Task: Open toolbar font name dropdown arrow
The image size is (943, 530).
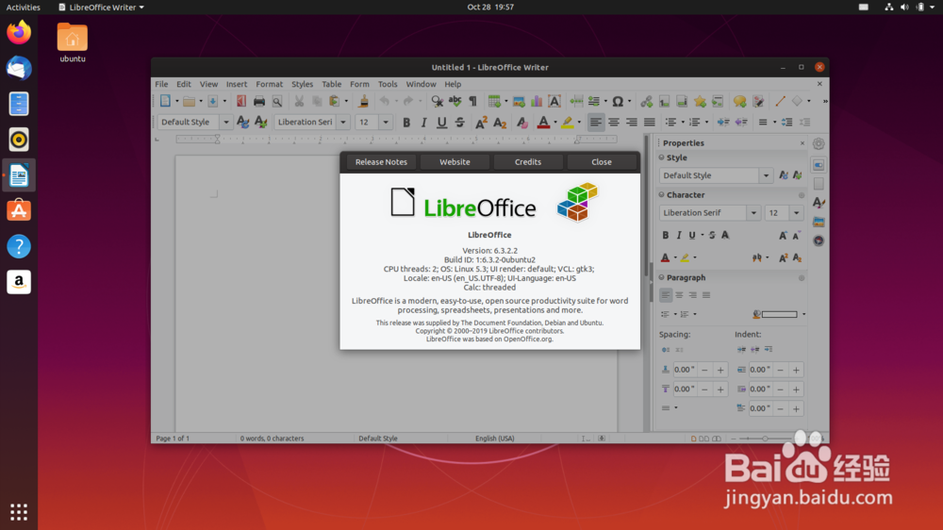Action: (x=343, y=122)
